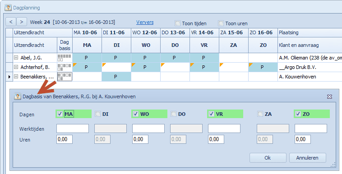
Task: Expand the Abel, J.G. row
Action: (16, 58)
